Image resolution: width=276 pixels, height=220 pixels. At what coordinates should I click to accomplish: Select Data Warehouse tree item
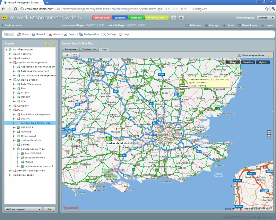tap(31, 84)
